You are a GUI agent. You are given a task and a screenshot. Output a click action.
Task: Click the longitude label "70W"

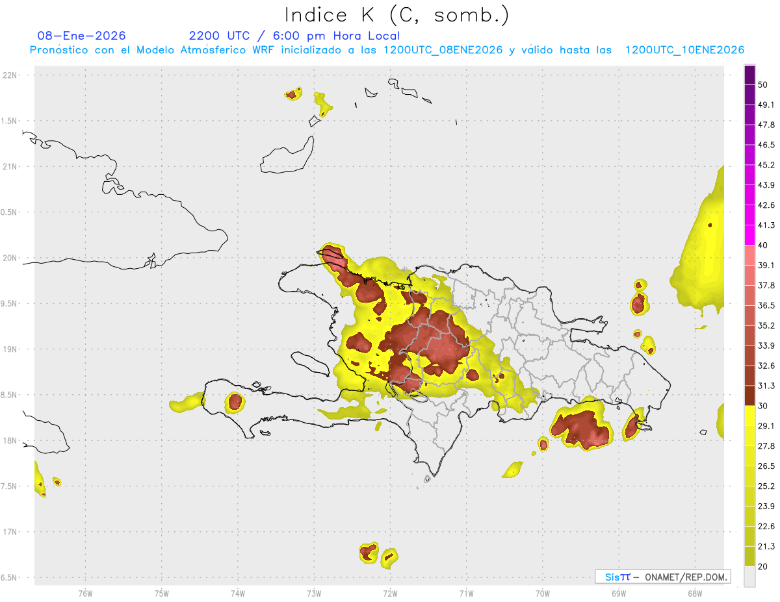543,593
